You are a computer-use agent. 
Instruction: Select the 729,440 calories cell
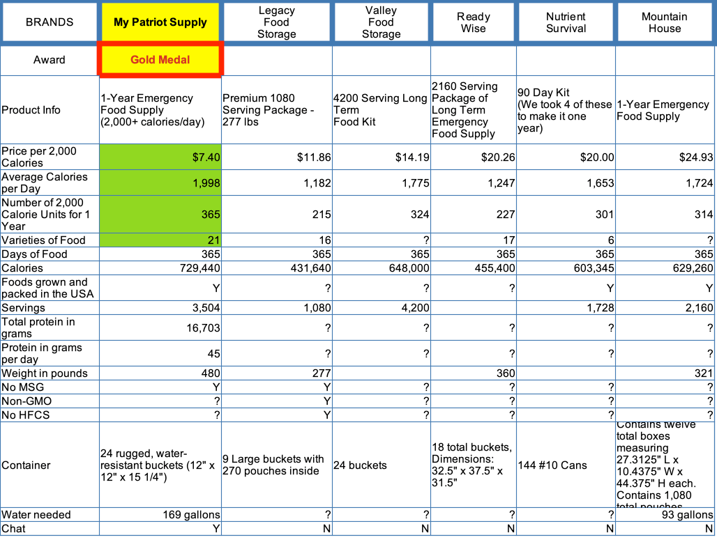(160, 268)
